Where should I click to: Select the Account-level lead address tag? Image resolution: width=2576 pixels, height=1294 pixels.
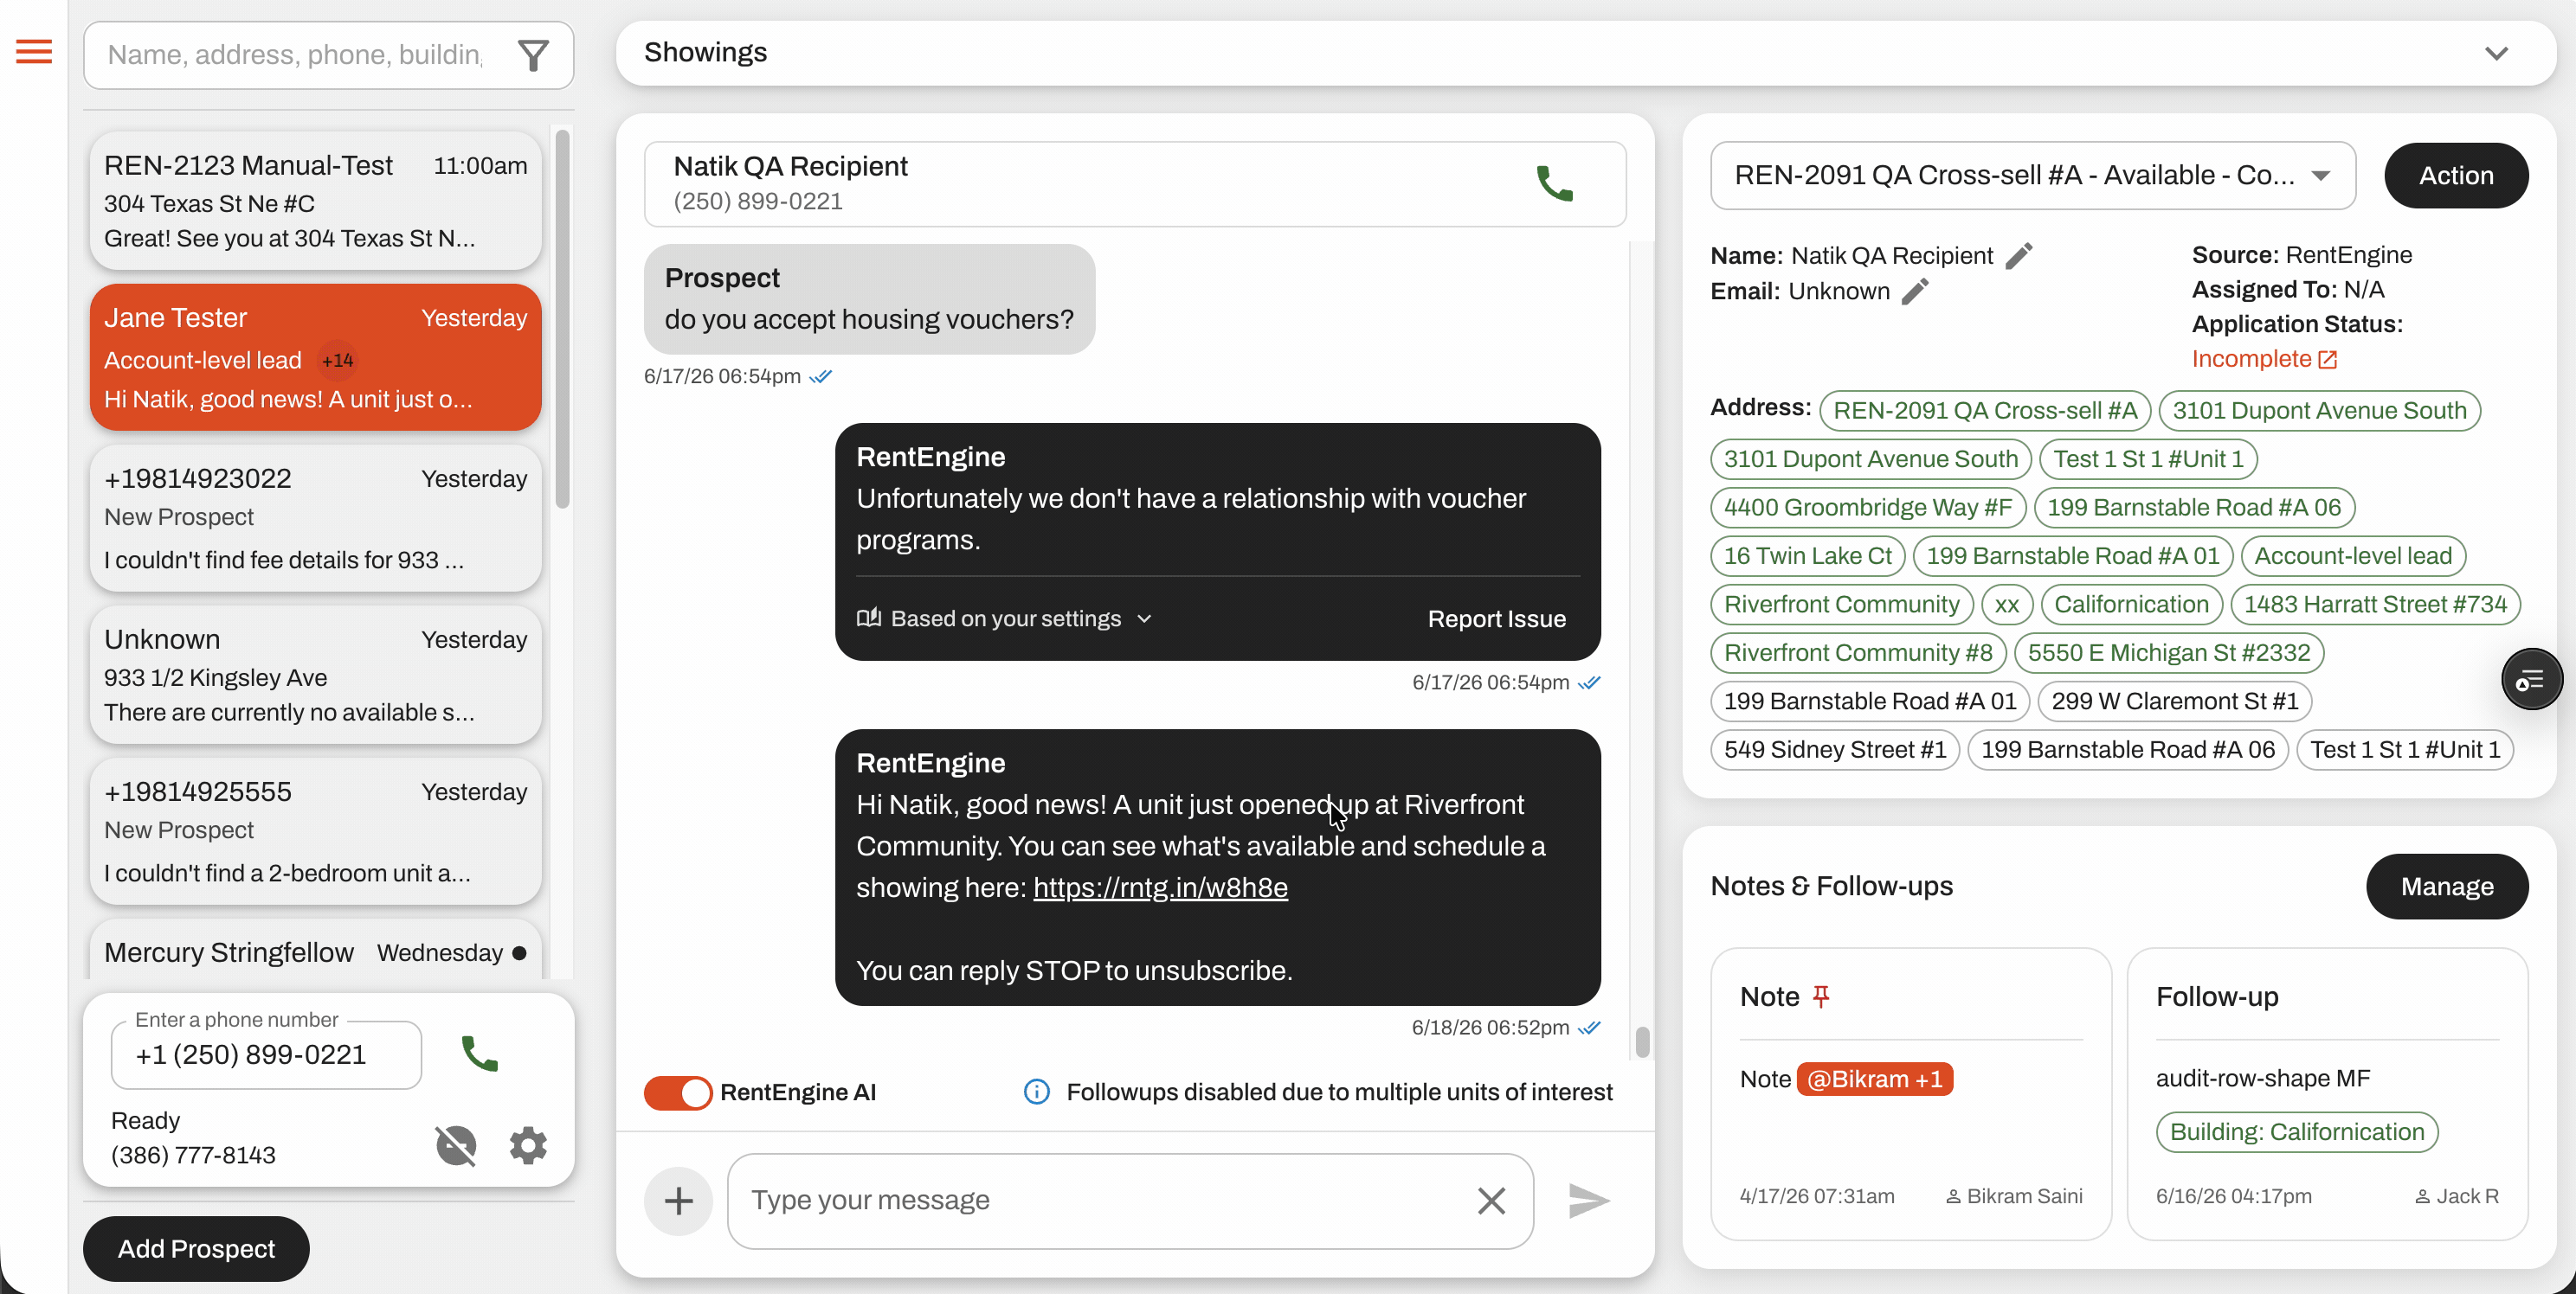tap(2353, 556)
